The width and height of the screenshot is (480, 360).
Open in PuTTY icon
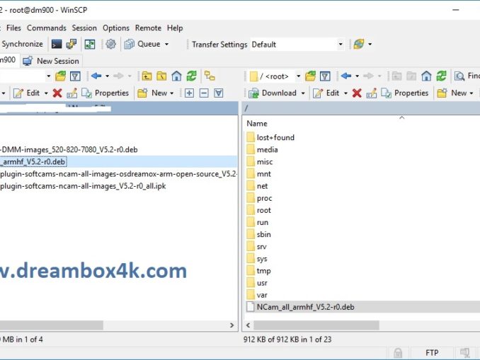tap(71, 45)
